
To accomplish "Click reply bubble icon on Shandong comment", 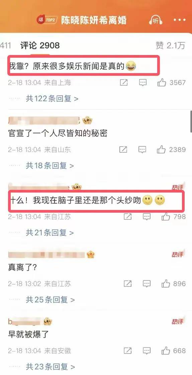I will pos(142,150).
